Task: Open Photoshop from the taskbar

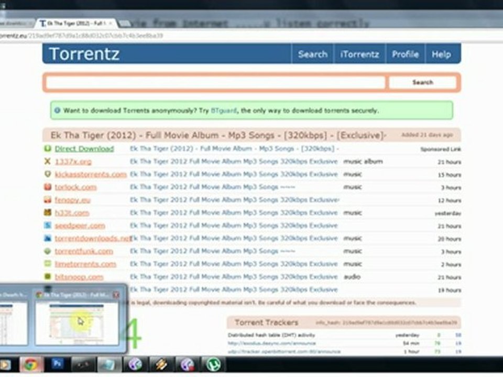Action: 58,364
